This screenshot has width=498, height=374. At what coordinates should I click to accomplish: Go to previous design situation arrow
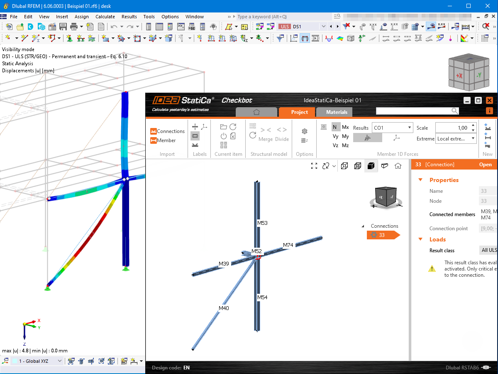tap(331, 27)
